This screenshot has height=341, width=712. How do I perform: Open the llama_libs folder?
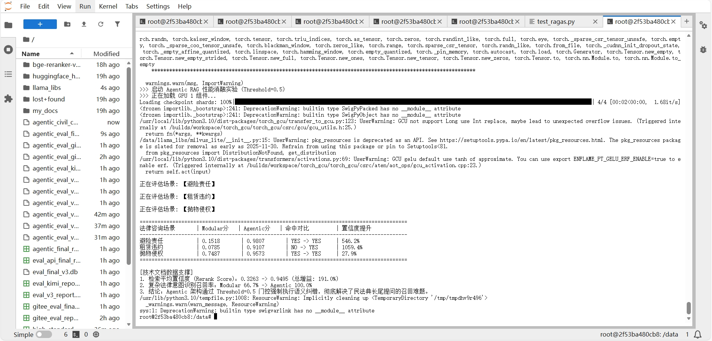tap(71, 88)
